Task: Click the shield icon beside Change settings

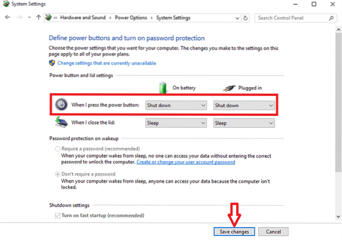Action: coord(52,63)
